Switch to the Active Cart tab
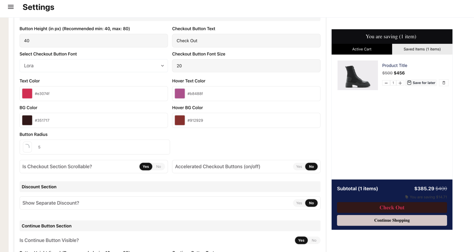 tap(362, 49)
